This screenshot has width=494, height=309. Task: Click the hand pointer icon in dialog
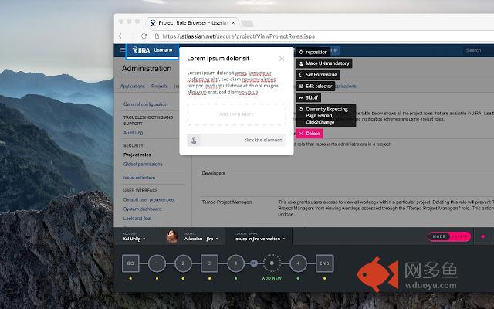click(x=194, y=141)
